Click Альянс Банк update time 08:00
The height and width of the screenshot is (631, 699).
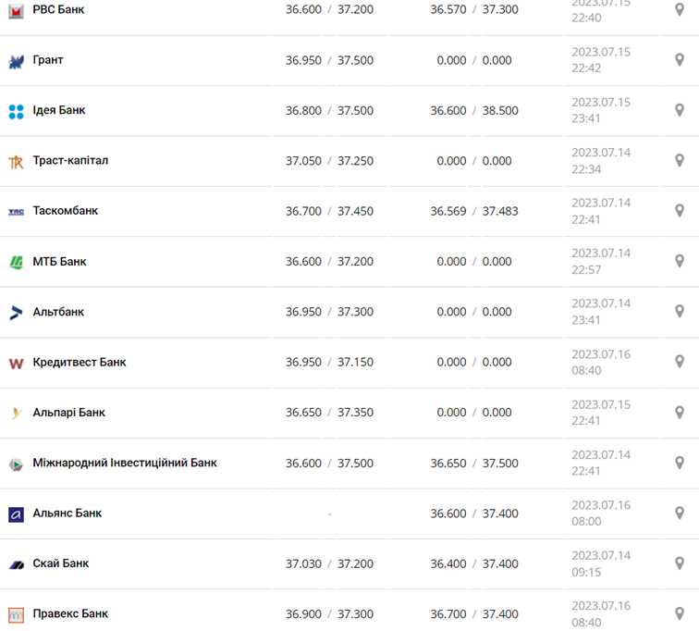(x=586, y=521)
